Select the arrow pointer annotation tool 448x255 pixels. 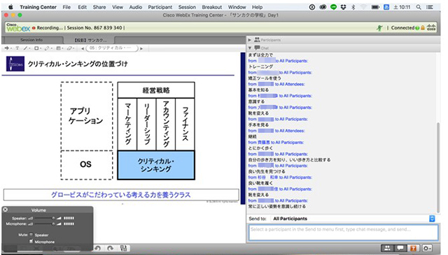tap(7, 48)
